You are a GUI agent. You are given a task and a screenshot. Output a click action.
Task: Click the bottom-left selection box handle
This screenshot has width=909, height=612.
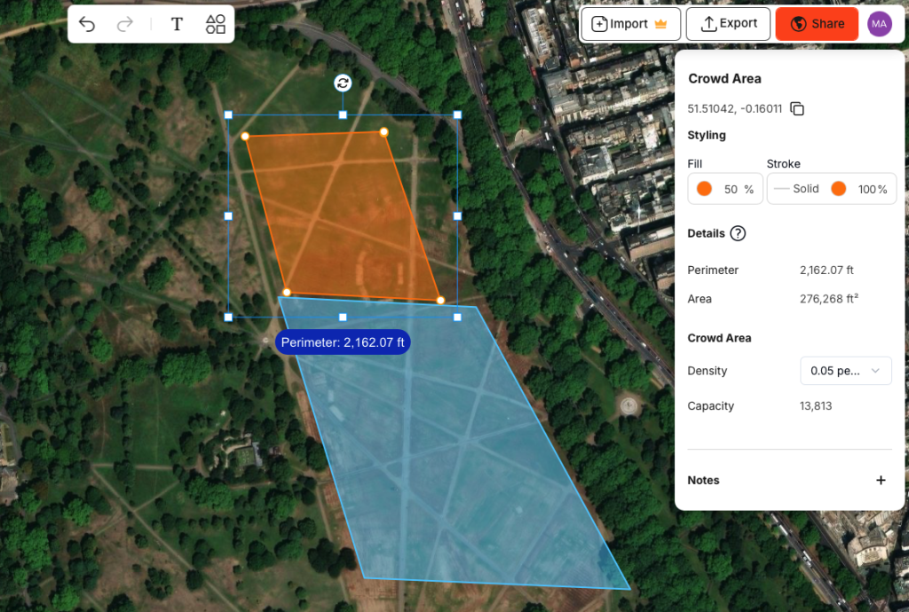228,318
